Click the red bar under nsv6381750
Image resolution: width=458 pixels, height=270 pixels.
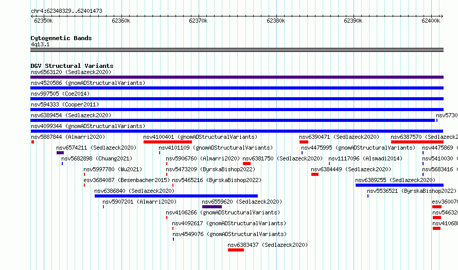[246, 164]
